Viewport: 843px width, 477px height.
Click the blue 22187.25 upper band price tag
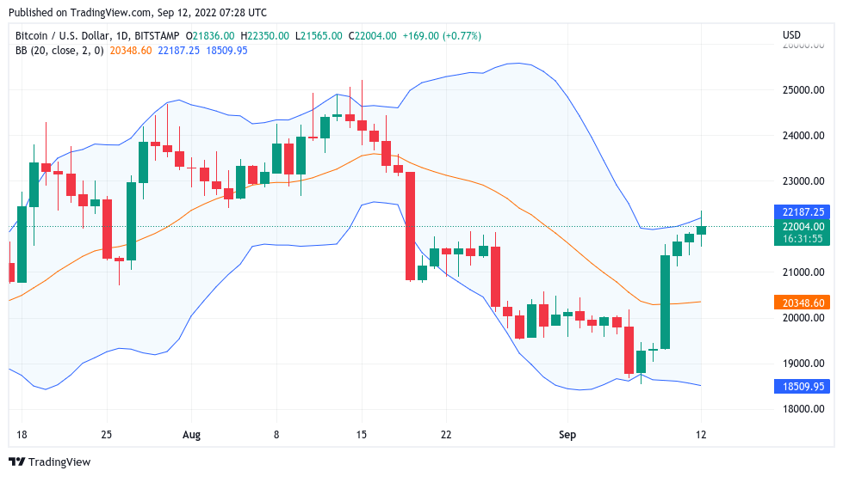click(803, 211)
